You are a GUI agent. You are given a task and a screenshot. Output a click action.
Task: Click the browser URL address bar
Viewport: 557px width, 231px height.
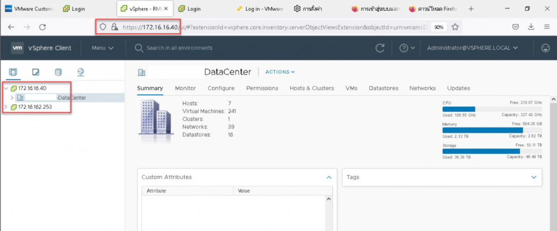pyautogui.click(x=274, y=27)
